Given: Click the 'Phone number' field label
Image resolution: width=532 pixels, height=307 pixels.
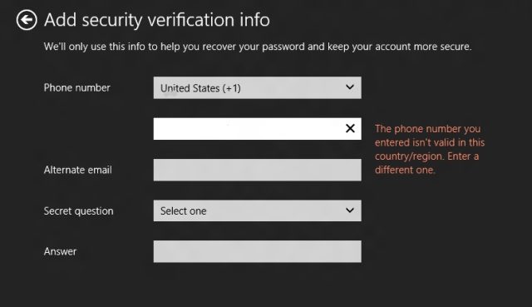Looking at the screenshot, I should (77, 87).
